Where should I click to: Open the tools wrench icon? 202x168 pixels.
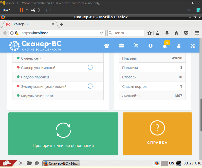(136, 46)
